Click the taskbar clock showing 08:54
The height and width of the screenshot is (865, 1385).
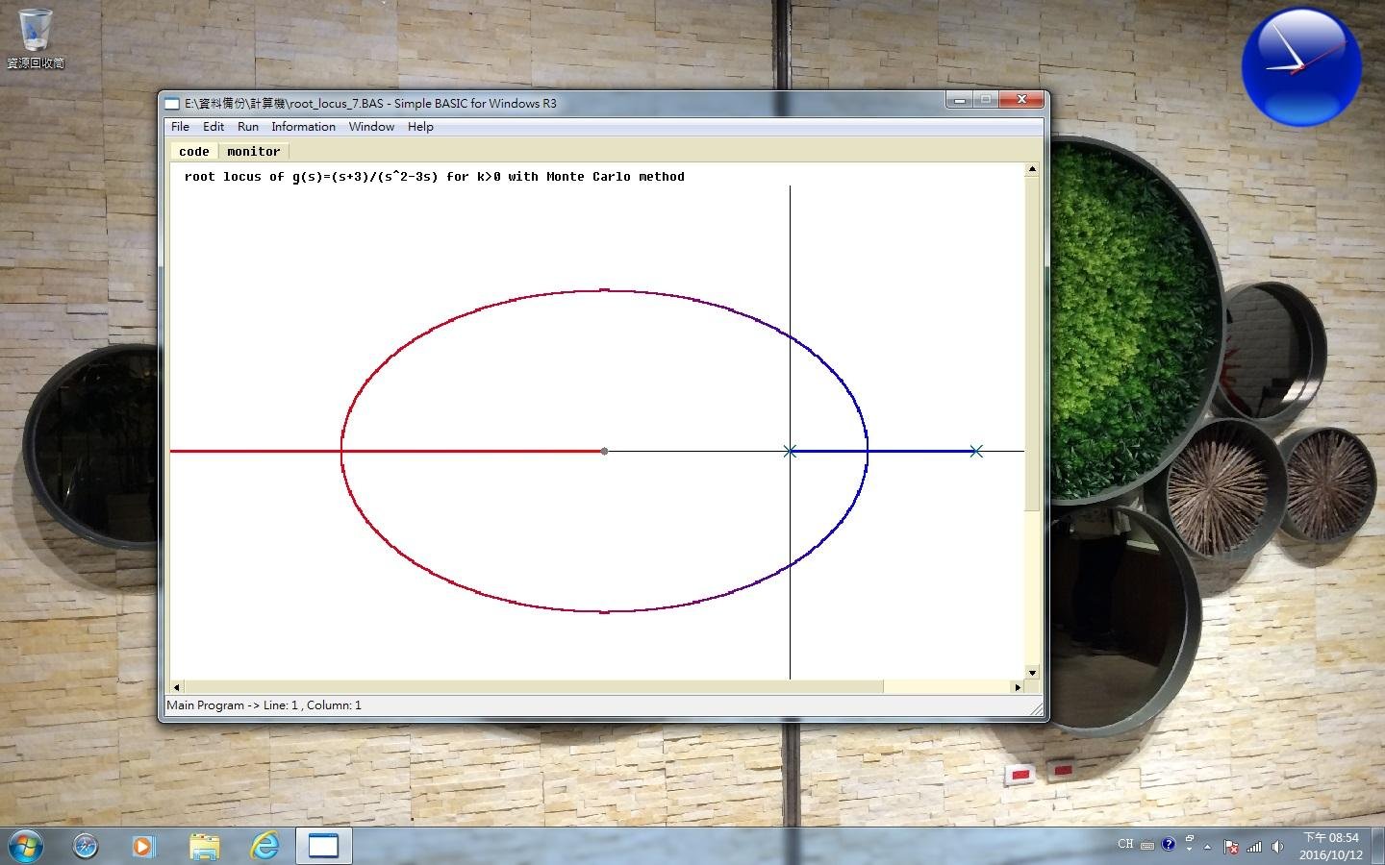(1331, 846)
